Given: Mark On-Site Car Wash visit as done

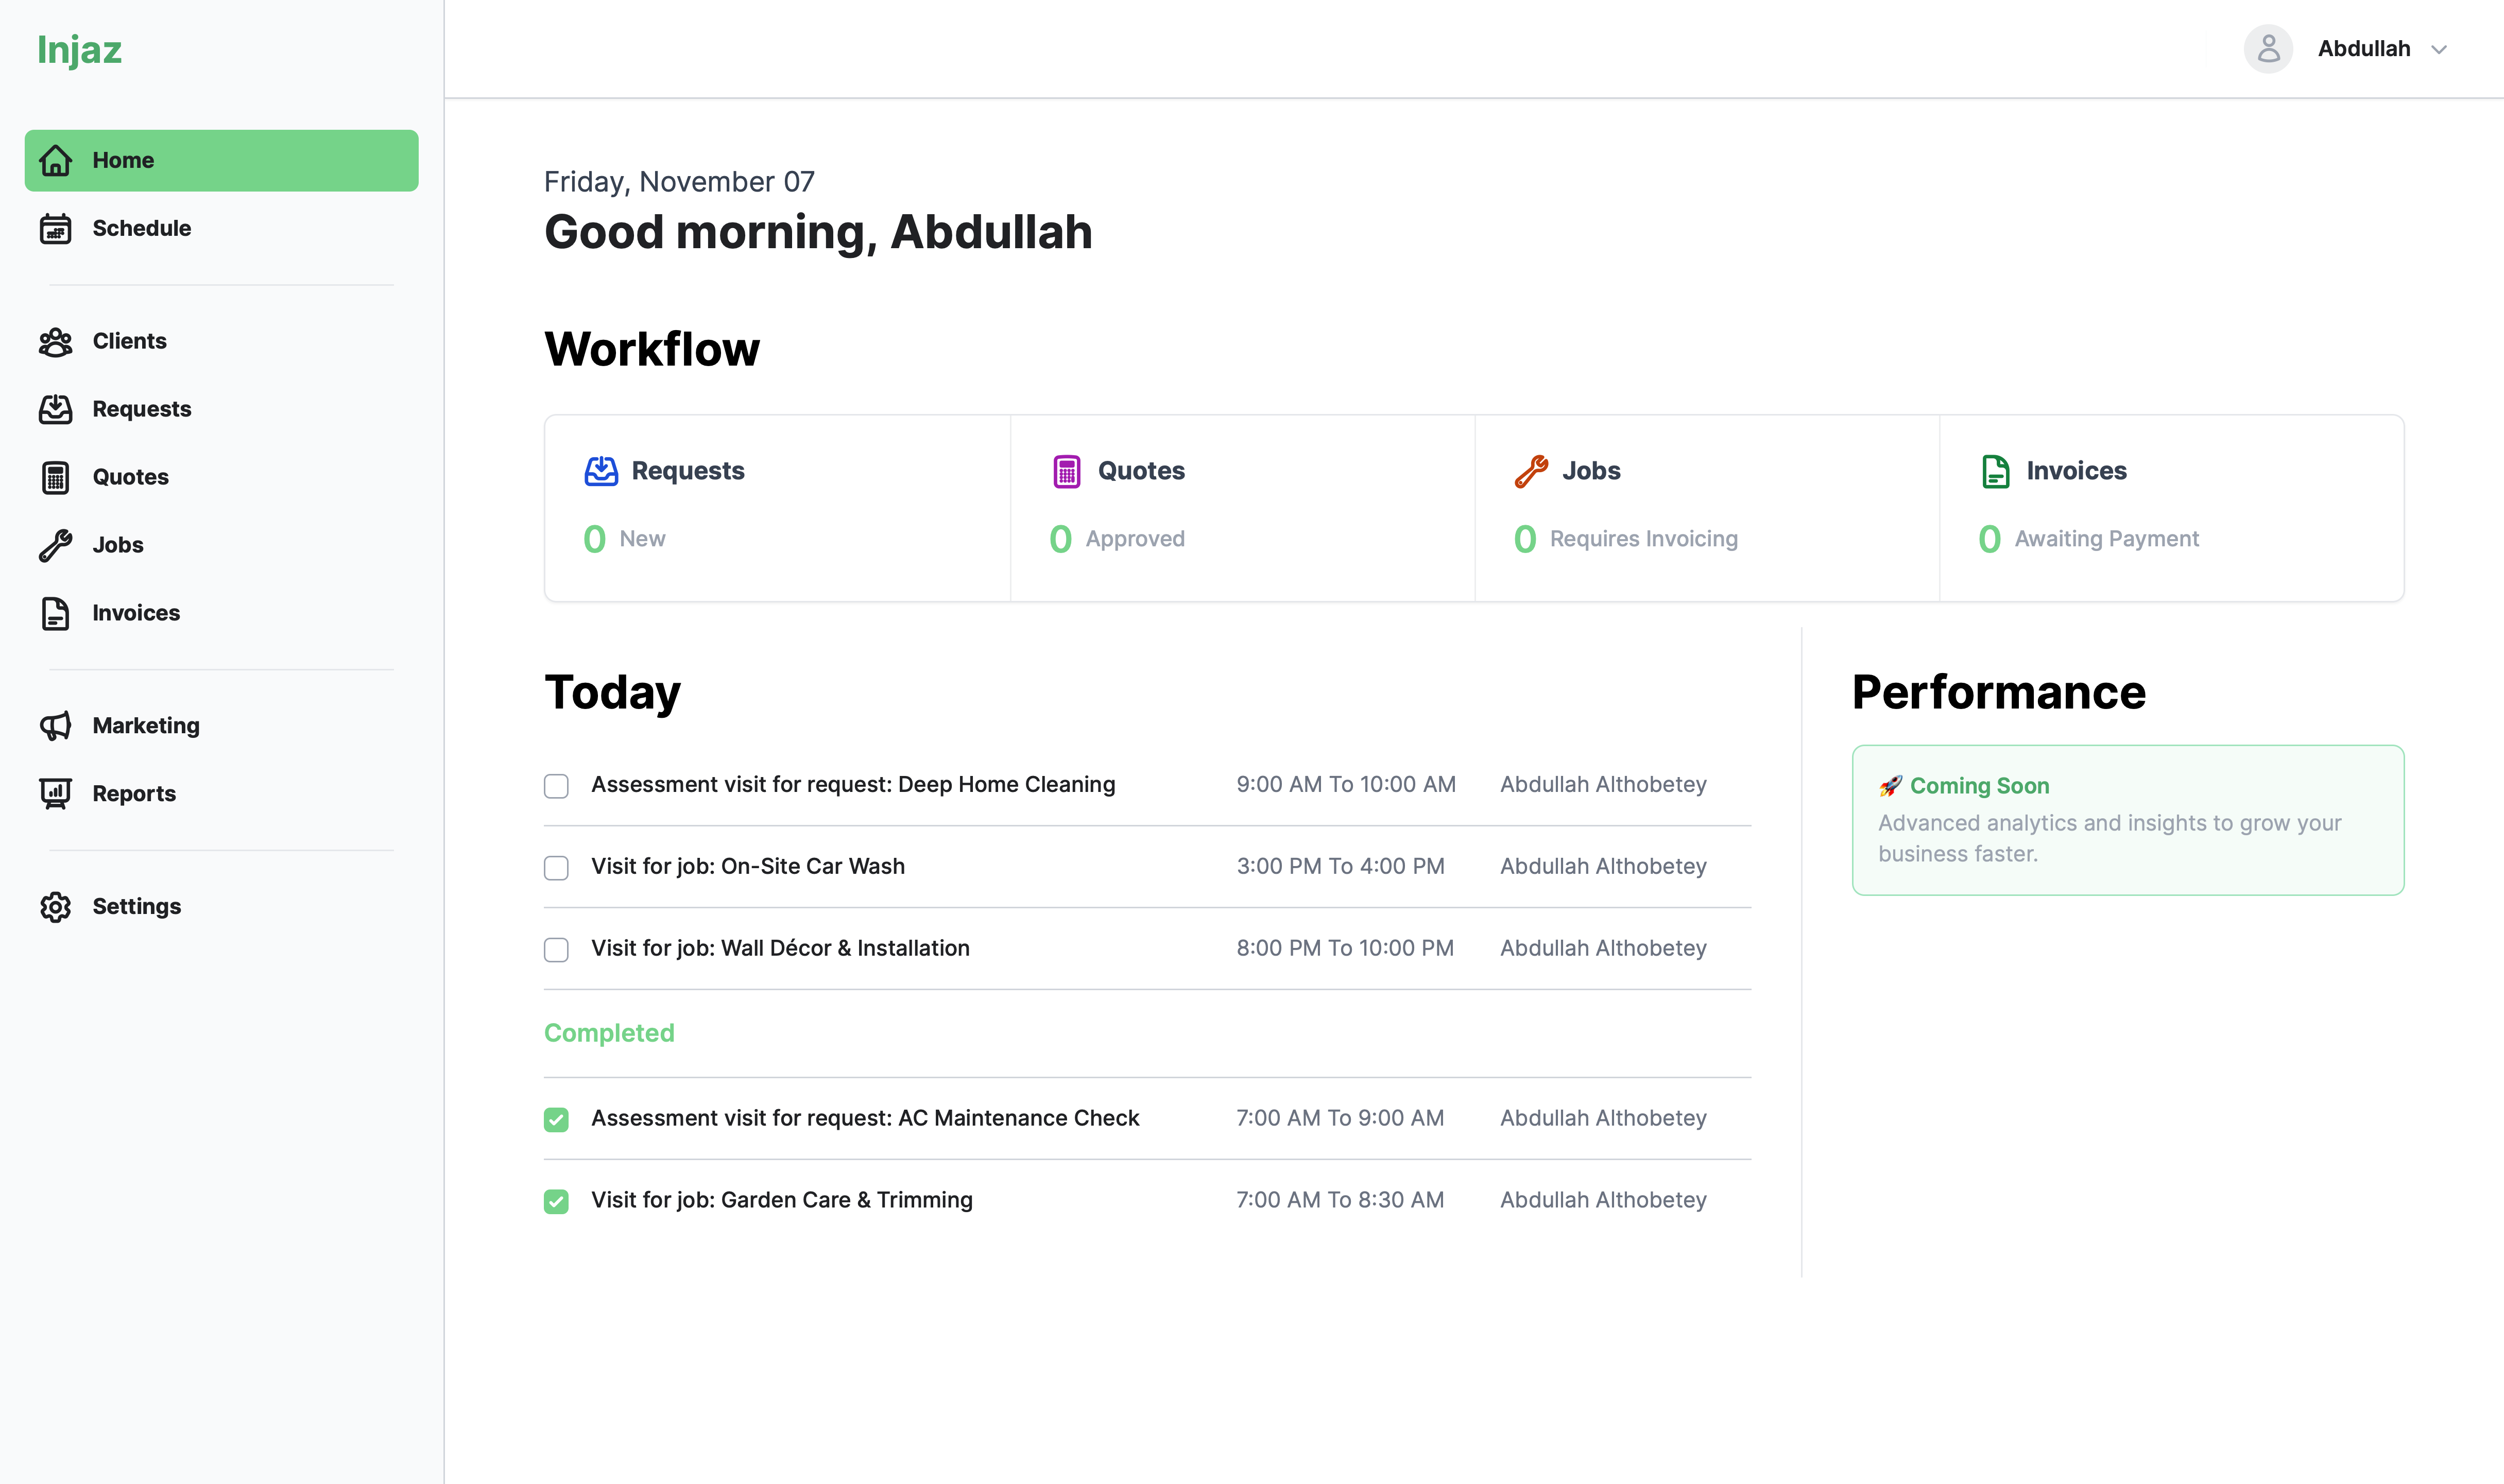Looking at the screenshot, I should 556,868.
